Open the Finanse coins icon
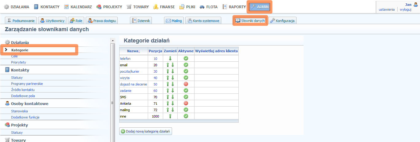This screenshot has width=420, height=142. [x=156, y=7]
